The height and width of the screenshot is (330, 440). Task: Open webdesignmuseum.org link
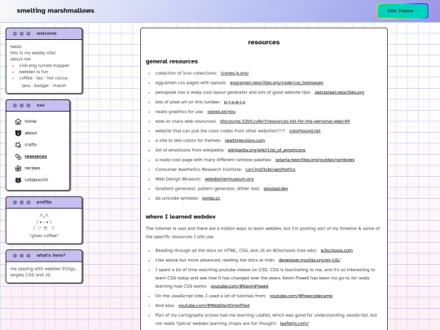229,179
